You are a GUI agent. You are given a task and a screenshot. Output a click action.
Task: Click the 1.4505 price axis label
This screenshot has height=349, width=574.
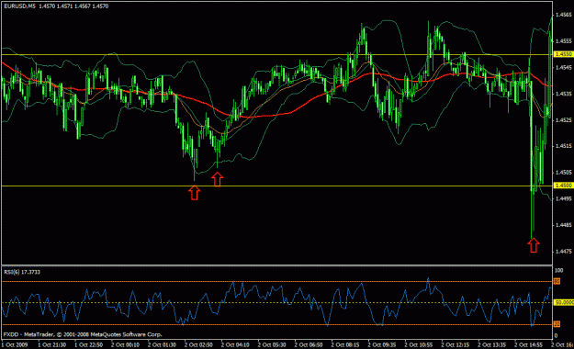564,172
